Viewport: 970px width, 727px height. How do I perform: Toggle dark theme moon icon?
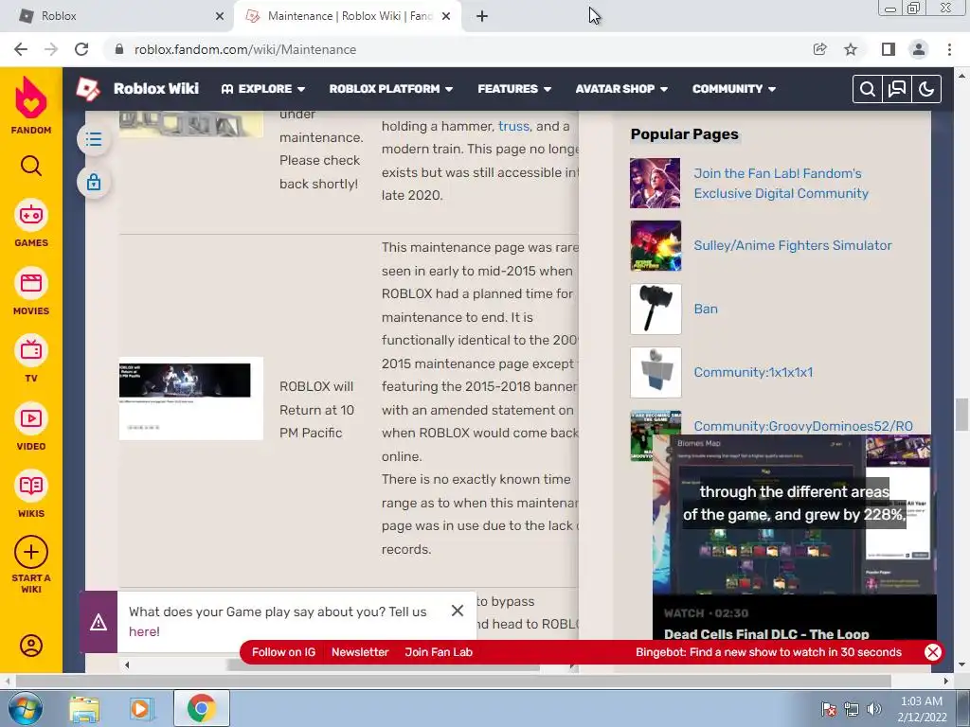click(926, 89)
